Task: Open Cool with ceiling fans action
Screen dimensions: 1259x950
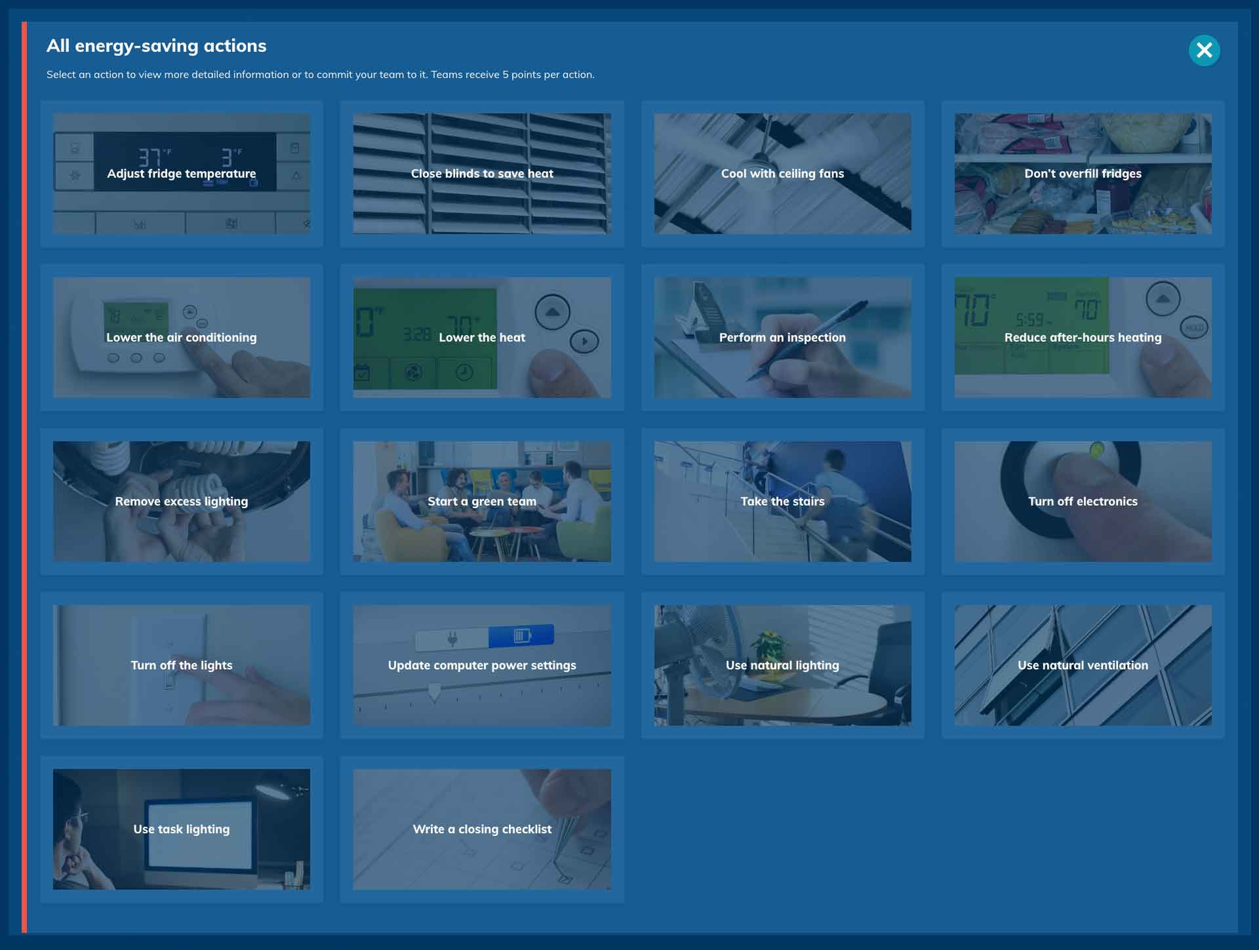Action: (x=782, y=174)
